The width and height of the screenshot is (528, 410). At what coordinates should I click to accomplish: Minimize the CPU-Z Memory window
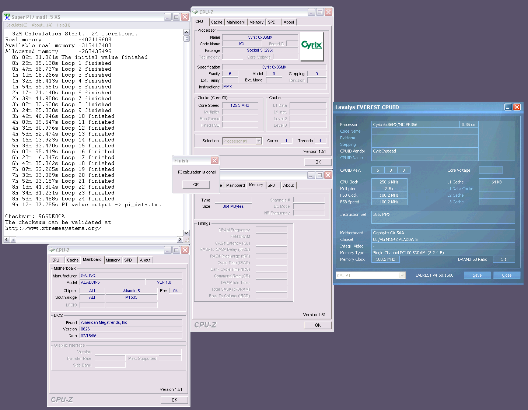click(311, 175)
